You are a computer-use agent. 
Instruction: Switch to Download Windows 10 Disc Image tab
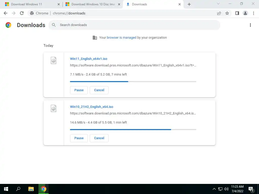coord(93,4)
